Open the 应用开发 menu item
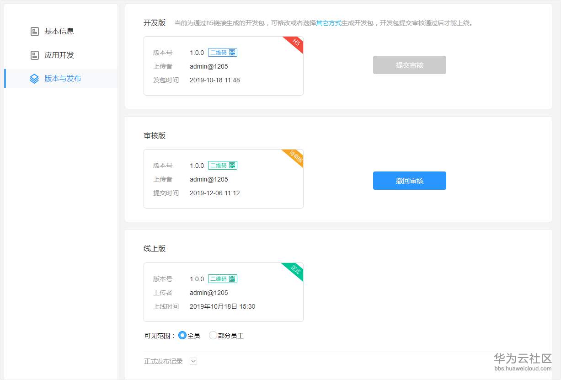The width and height of the screenshot is (561, 380). coord(59,55)
